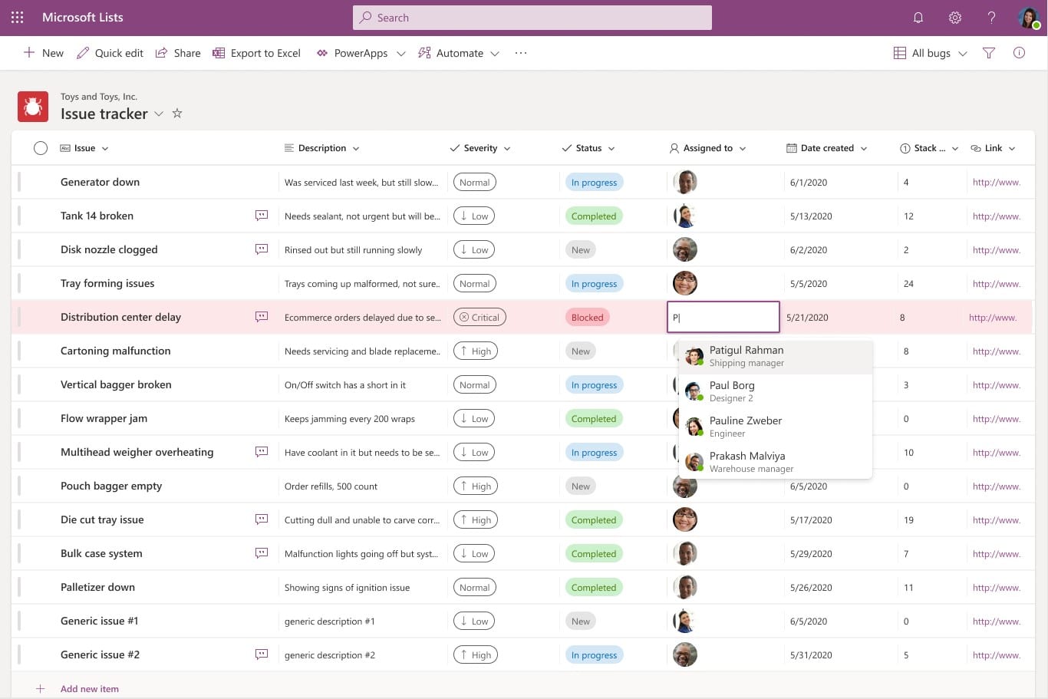Open the Automate dropdown chevron

pyautogui.click(x=496, y=54)
